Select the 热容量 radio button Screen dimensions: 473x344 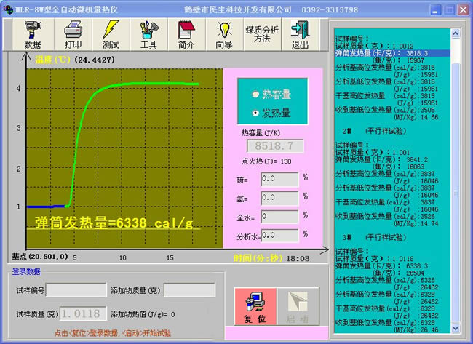click(255, 95)
